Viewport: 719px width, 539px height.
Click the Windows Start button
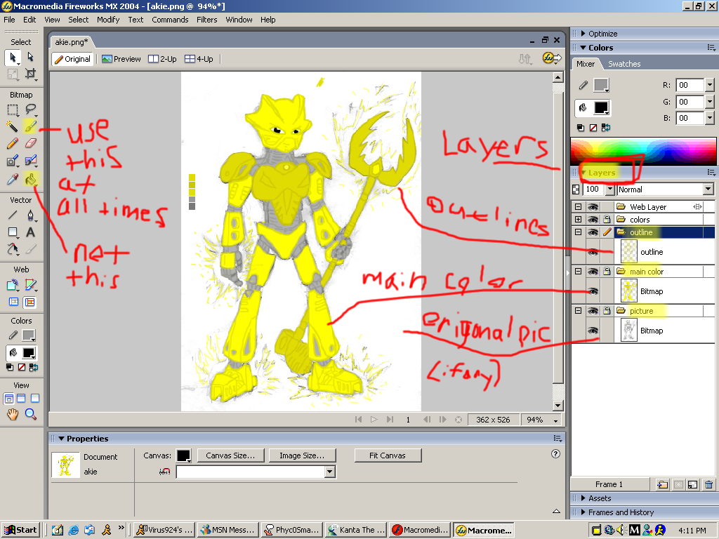tap(20, 531)
